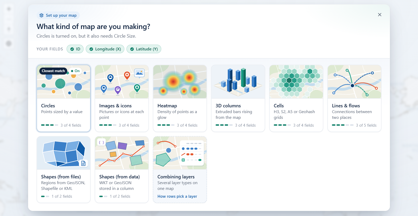This screenshot has width=418, height=216.
Task: Open the How rows pick a layer link
Action: coord(177,196)
